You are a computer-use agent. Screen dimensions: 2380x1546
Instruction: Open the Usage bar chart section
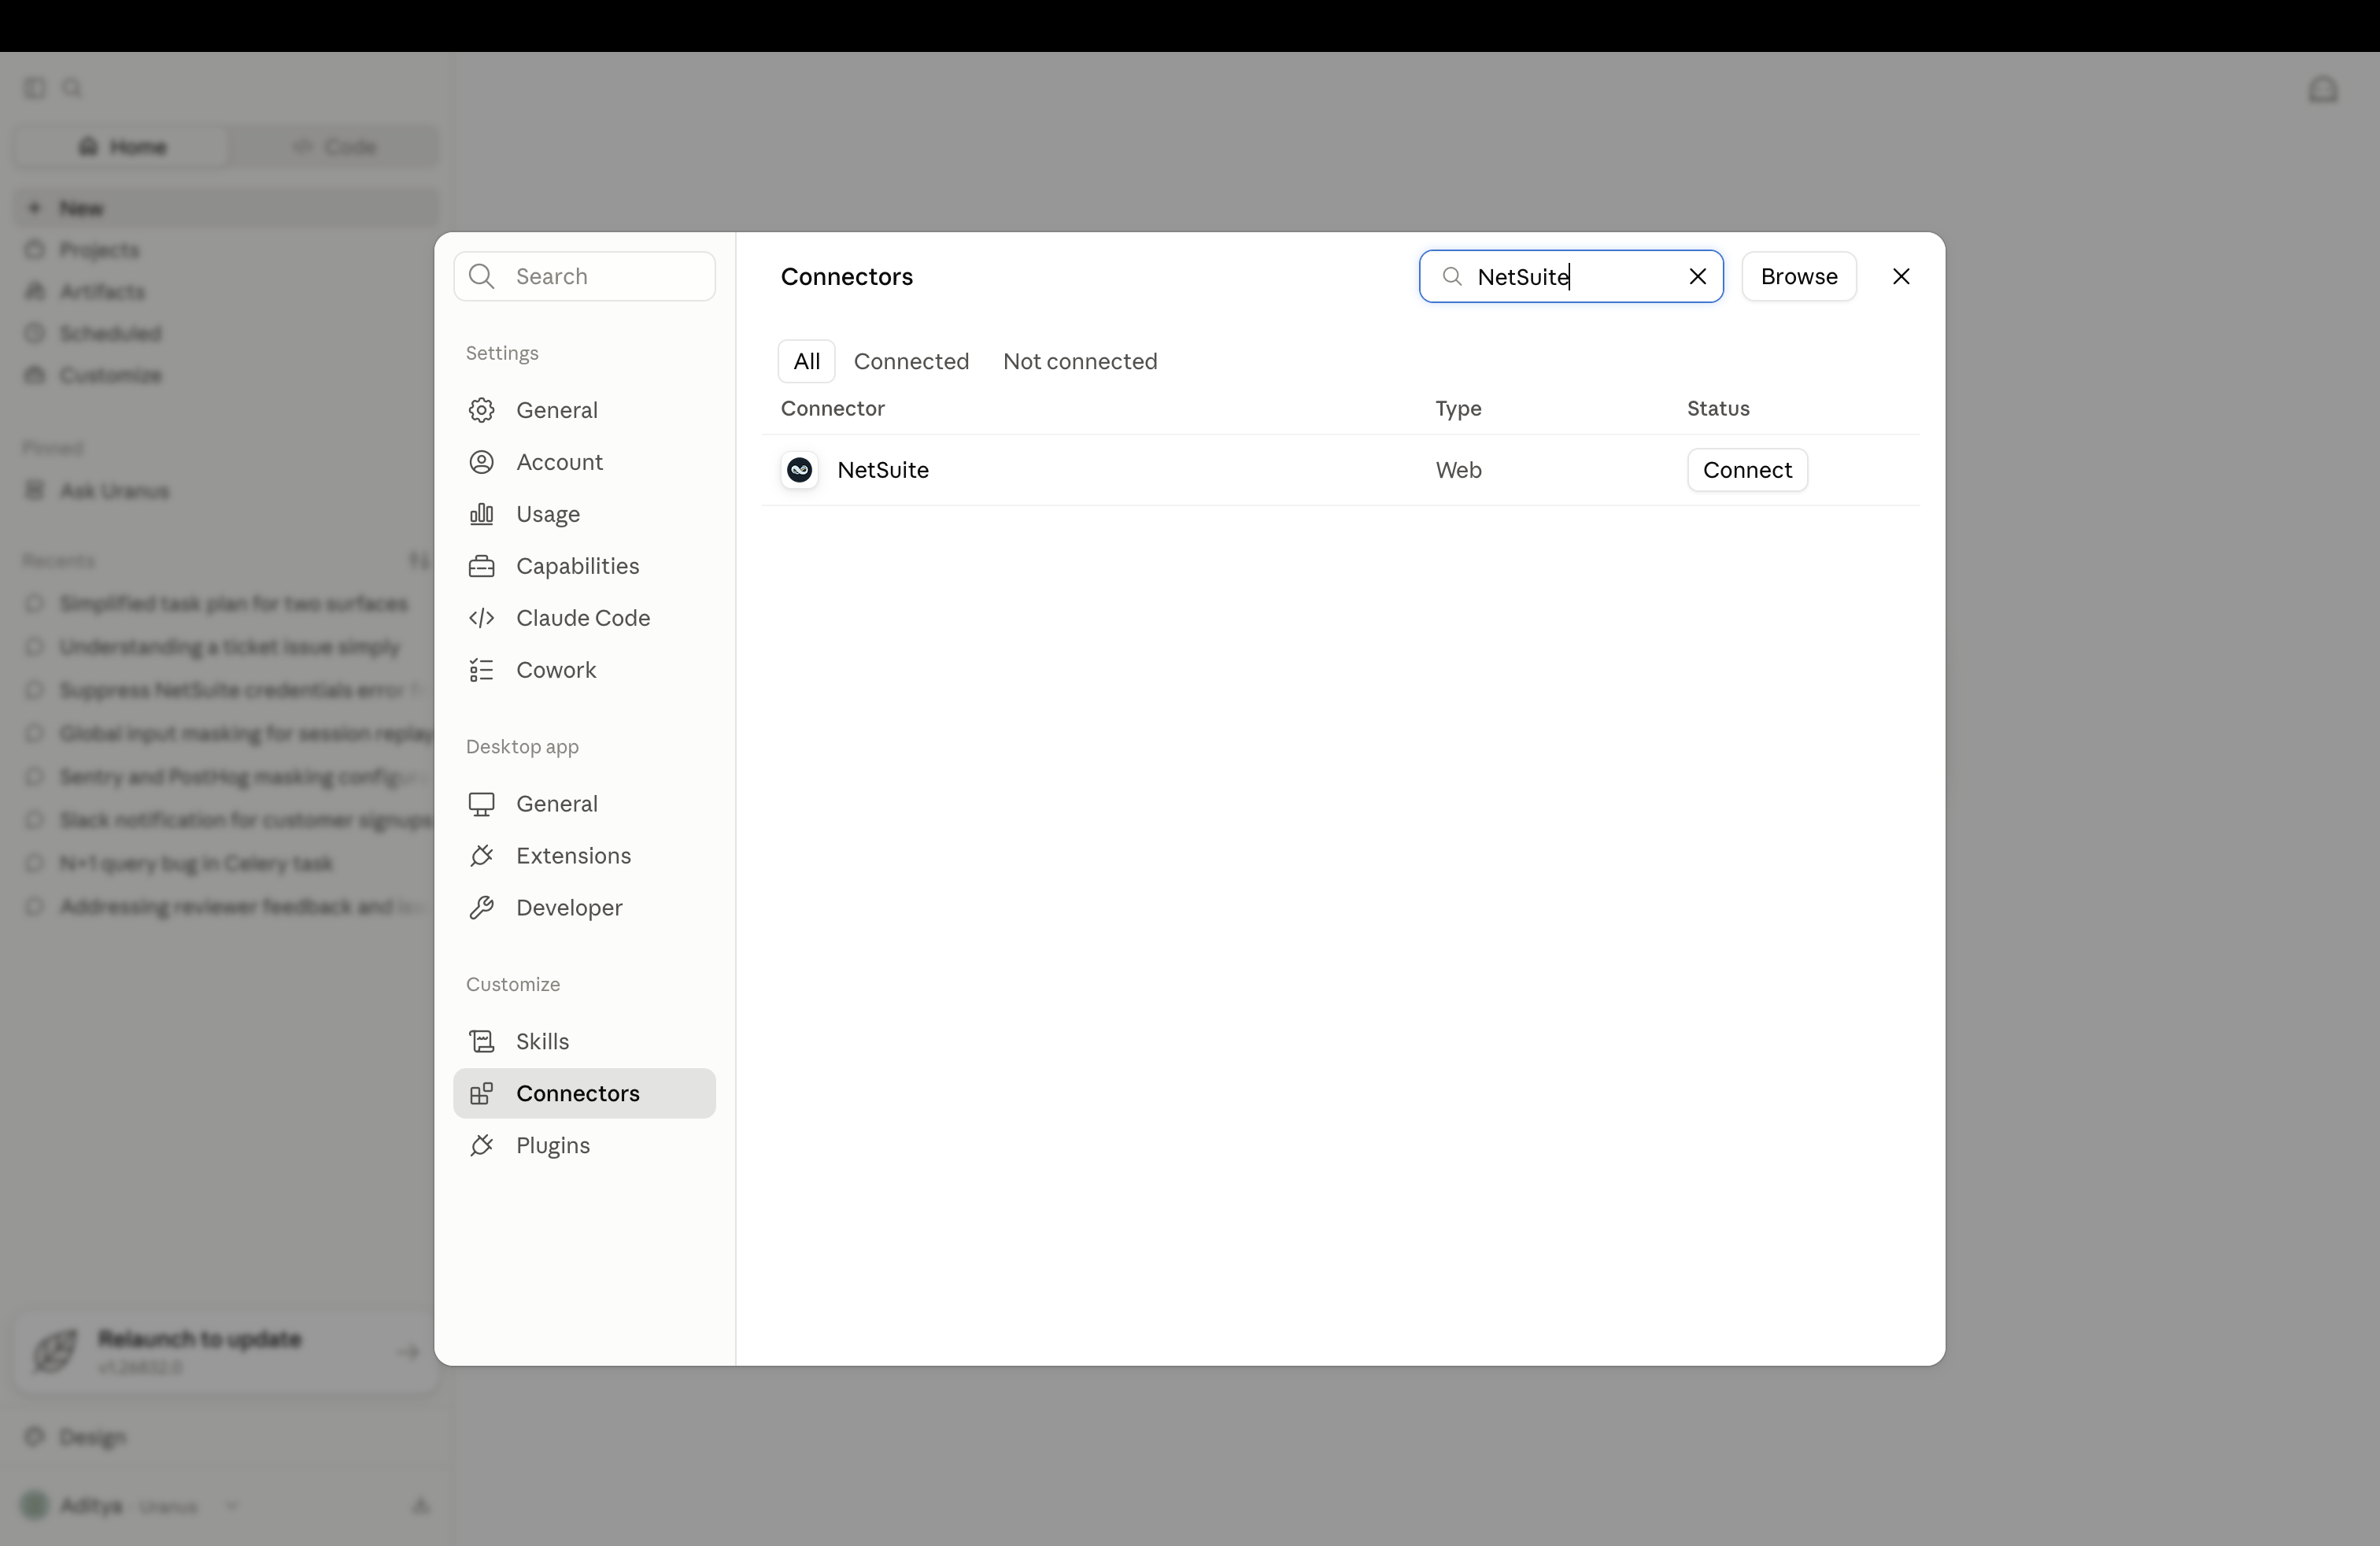coord(584,514)
